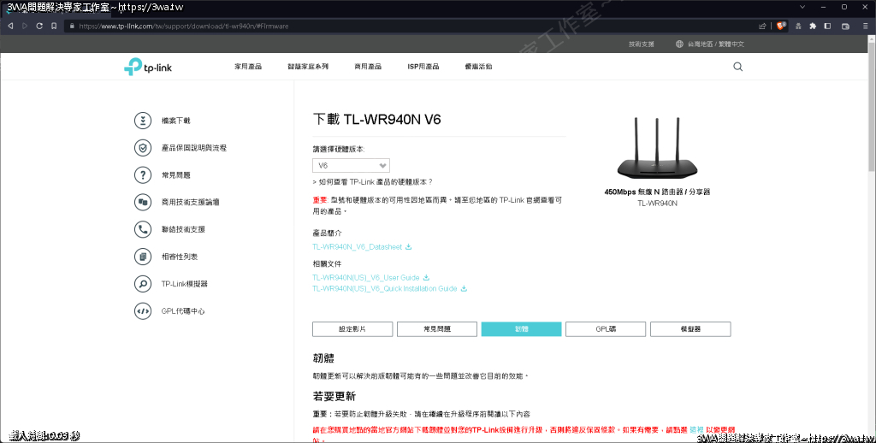Open 常見問題 question mark icon in sidebar
The width and height of the screenshot is (876, 443).
(x=143, y=175)
